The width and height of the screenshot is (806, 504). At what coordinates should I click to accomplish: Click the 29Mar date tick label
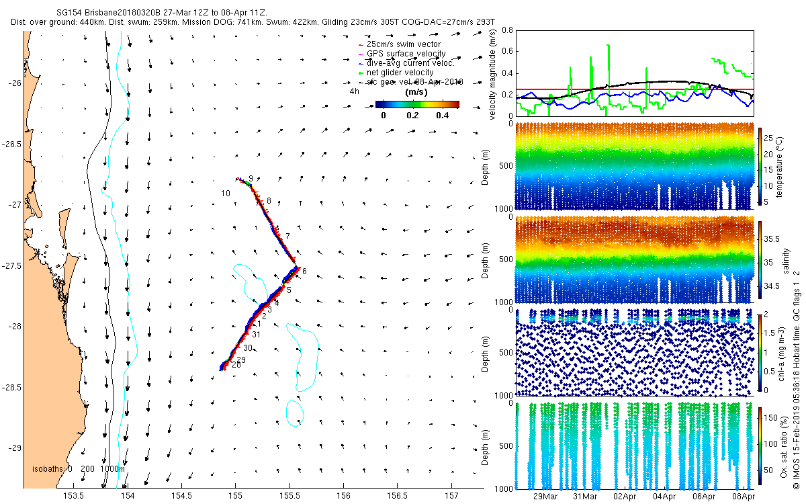click(545, 497)
